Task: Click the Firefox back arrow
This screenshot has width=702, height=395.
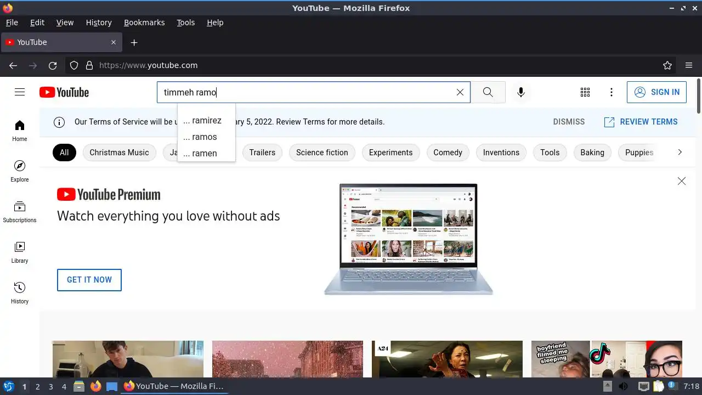Action: [x=13, y=65]
